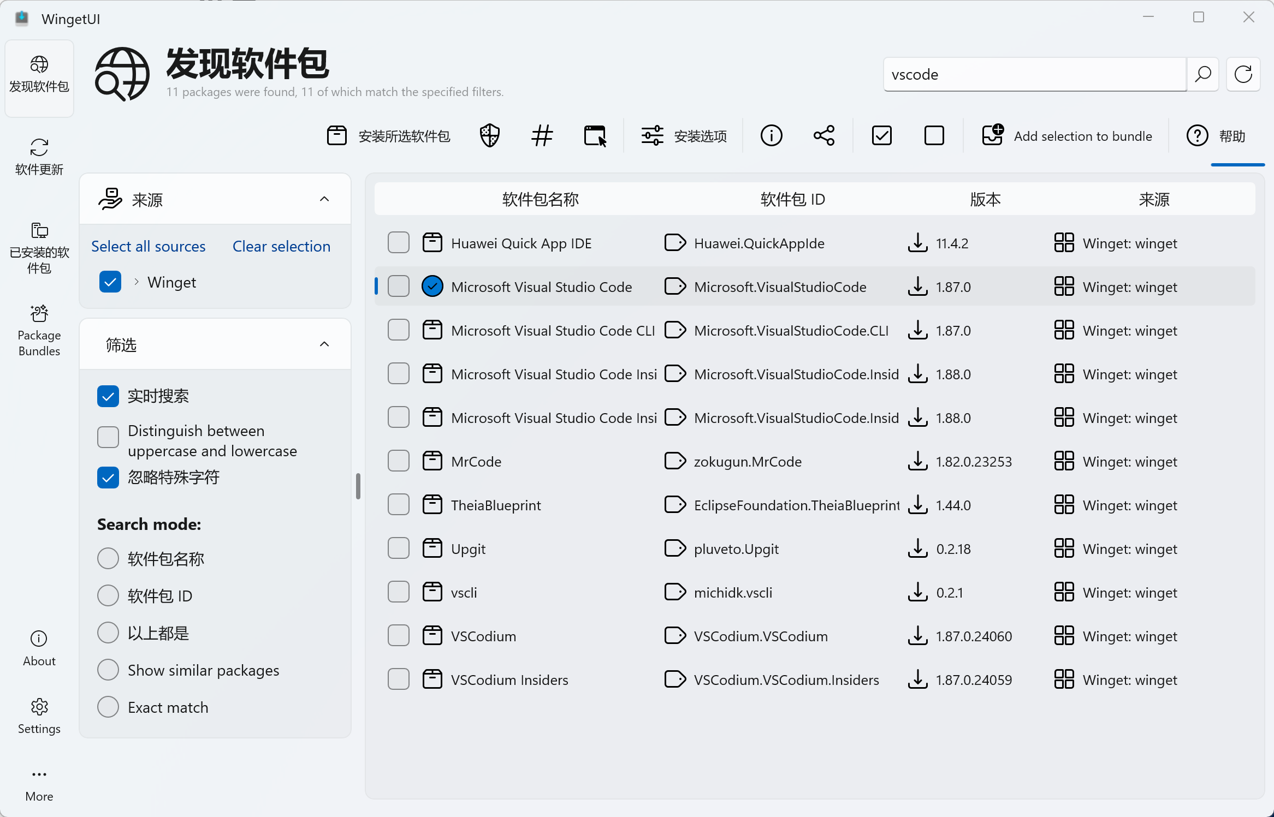Expand the Winget source tree item
This screenshot has height=817, width=1274.
pos(137,282)
